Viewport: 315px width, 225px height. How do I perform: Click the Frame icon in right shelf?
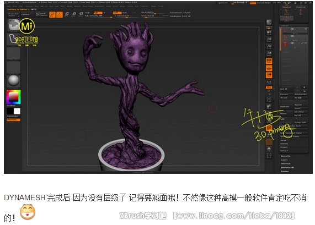point(269,99)
